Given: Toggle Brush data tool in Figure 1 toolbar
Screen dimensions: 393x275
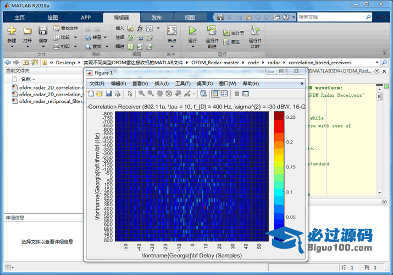Looking at the screenshot, I should point(187,94).
